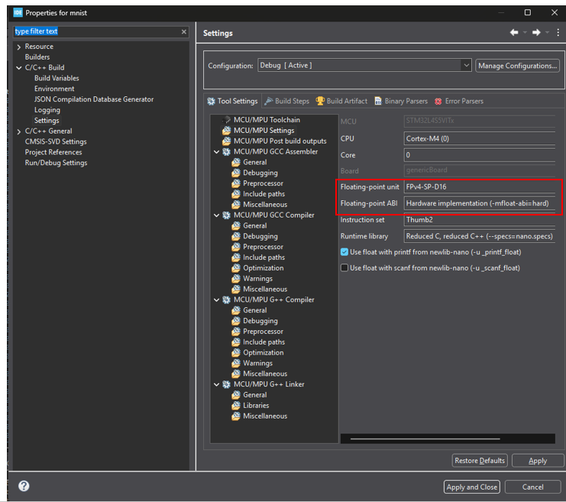Click Apply and Close
The width and height of the screenshot is (566, 502).
point(472,487)
